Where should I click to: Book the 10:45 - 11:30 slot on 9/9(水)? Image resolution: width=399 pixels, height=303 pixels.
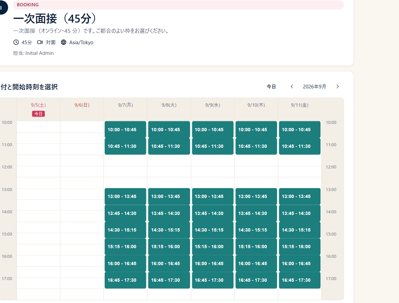coord(213,146)
